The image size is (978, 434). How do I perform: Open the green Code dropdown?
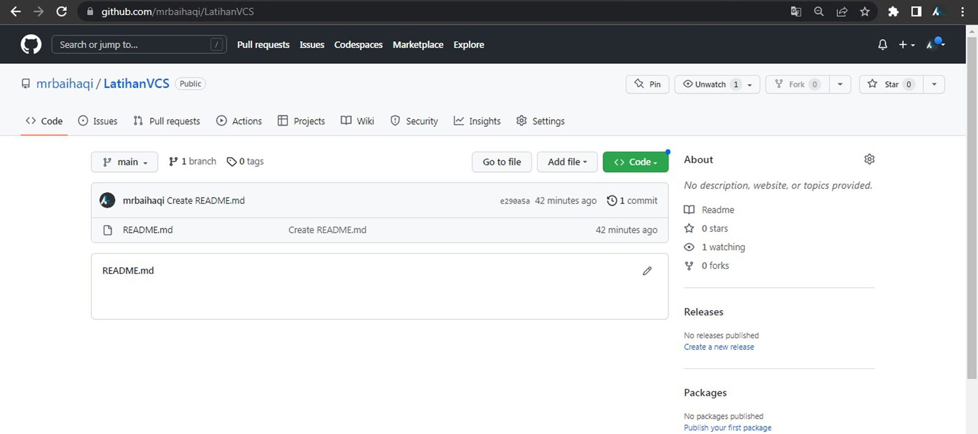point(635,162)
